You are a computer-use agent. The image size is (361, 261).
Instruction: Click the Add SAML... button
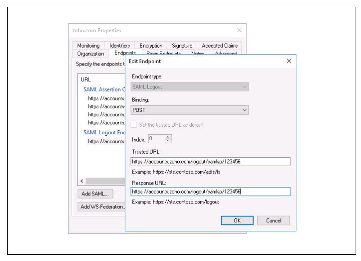pos(95,194)
